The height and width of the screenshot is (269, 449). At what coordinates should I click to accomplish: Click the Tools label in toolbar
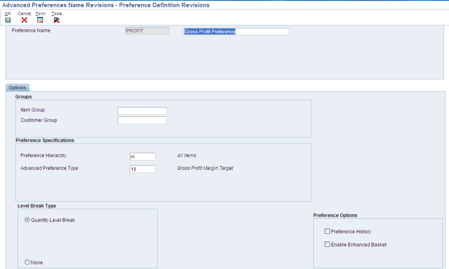click(56, 13)
